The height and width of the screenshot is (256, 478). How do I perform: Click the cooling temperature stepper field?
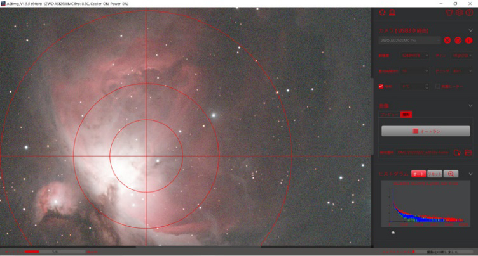click(x=415, y=86)
